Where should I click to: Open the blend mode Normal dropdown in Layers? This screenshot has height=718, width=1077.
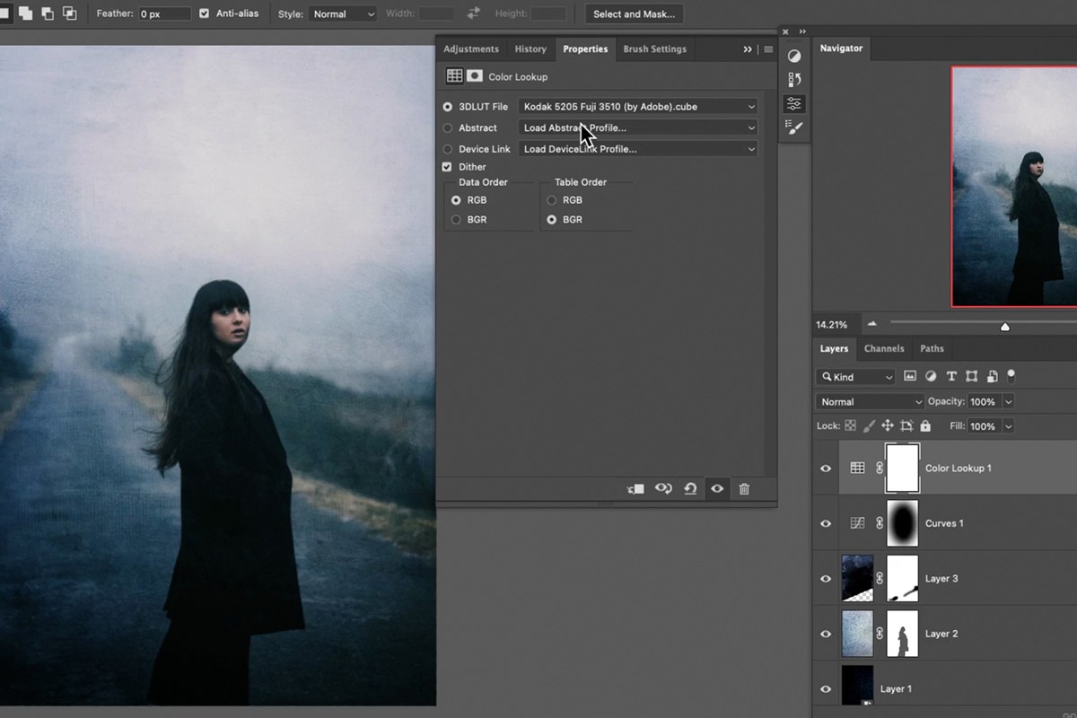870,401
